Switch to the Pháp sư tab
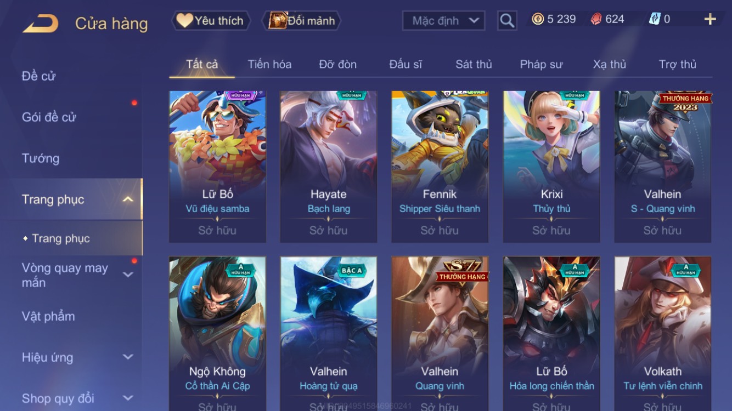The height and width of the screenshot is (411, 732). click(x=541, y=64)
